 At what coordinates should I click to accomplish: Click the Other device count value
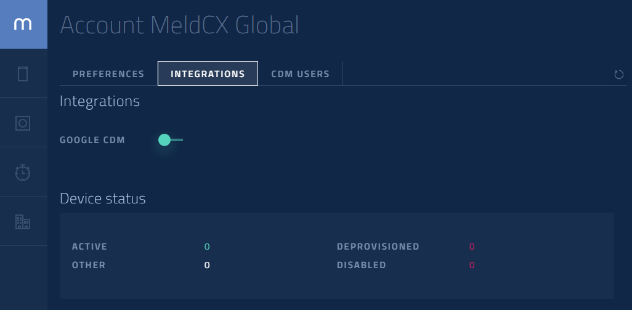click(x=207, y=265)
